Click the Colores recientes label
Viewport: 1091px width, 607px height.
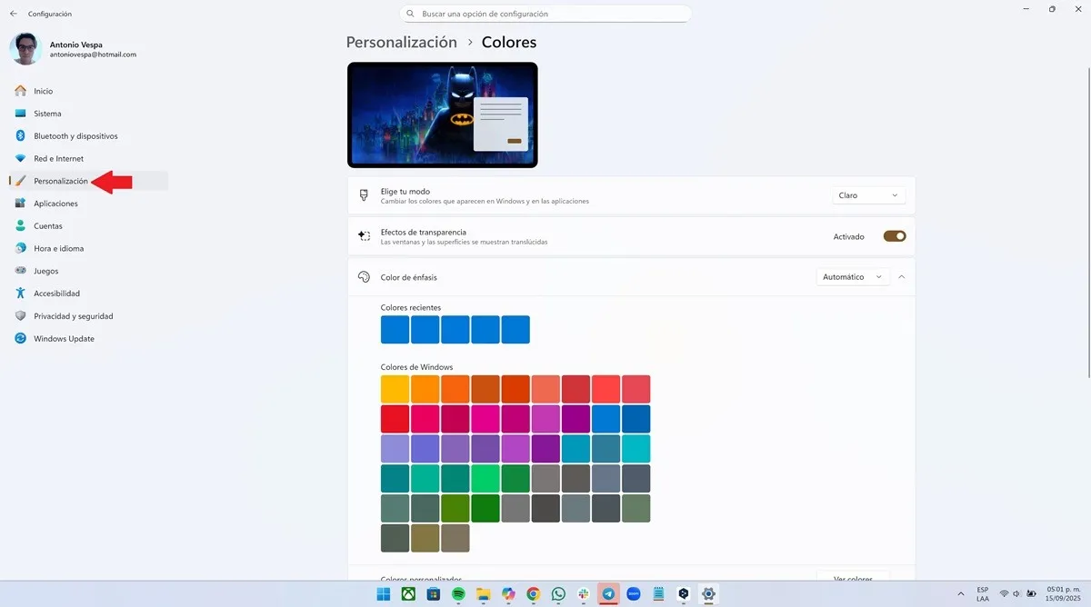point(411,307)
